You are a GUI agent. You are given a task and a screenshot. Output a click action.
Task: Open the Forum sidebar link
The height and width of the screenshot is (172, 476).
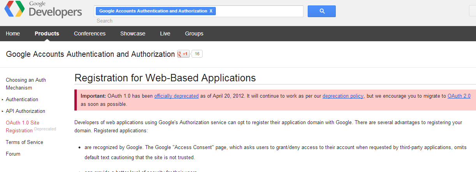(x=13, y=154)
